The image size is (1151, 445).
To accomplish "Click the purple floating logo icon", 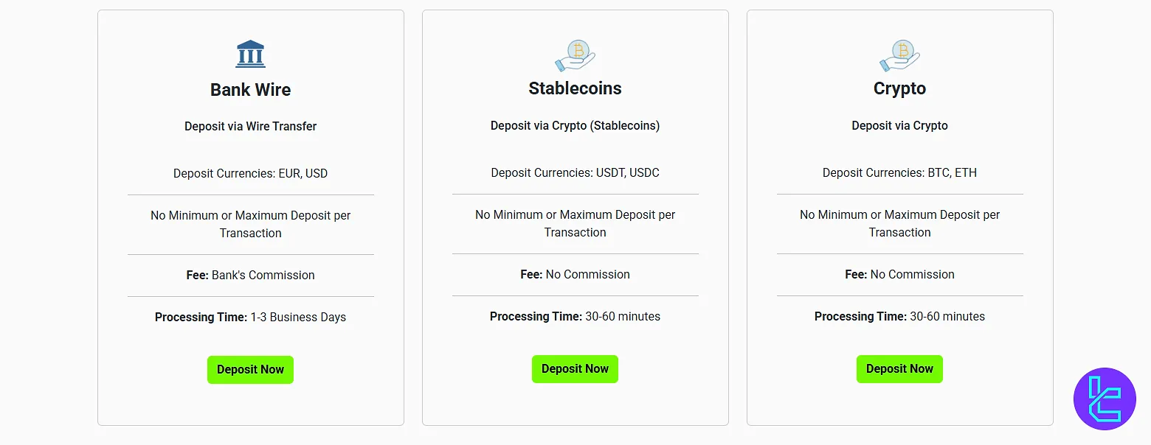I will pyautogui.click(x=1105, y=399).
